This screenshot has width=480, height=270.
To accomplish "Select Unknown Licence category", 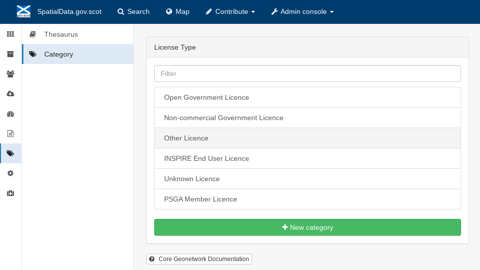I will tap(307, 179).
